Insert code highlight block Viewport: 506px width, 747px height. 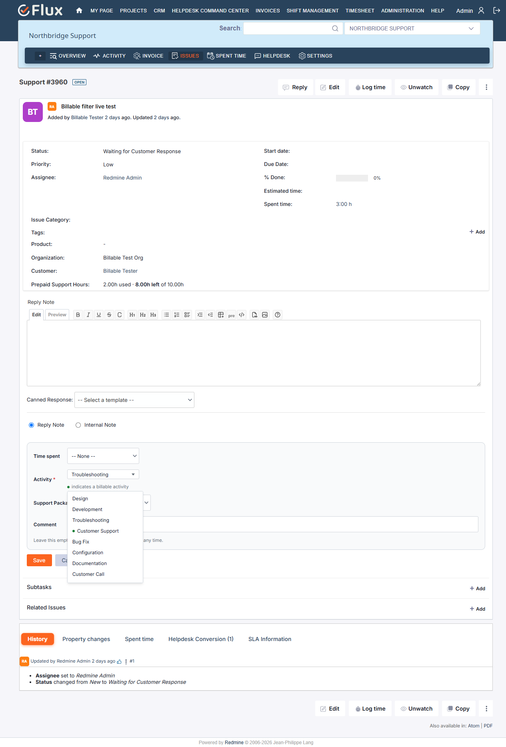[x=242, y=315]
